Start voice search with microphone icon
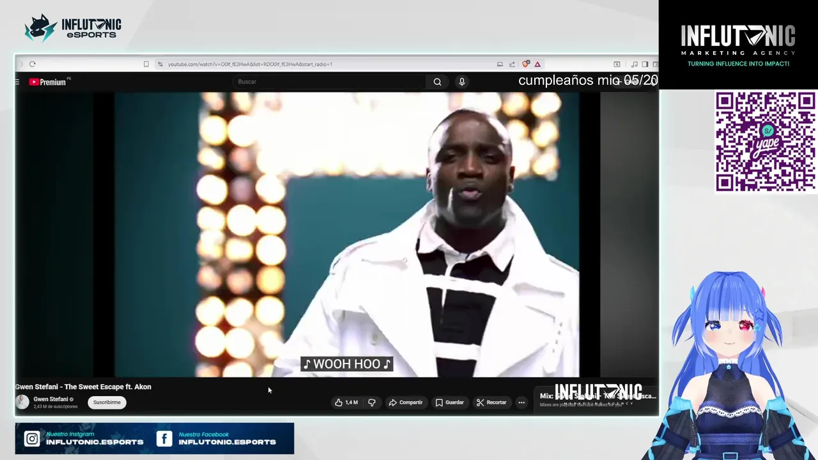Image resolution: width=818 pixels, height=460 pixels. [461, 82]
